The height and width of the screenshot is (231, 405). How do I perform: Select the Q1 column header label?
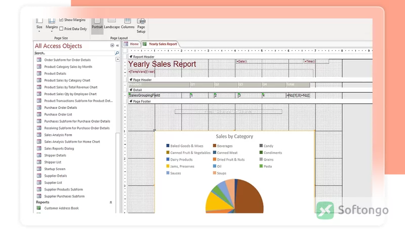tap(202, 85)
